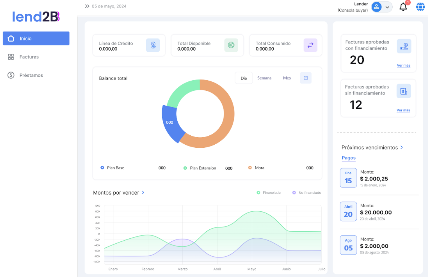Click the unfinanced invoices document icon

click(x=404, y=91)
